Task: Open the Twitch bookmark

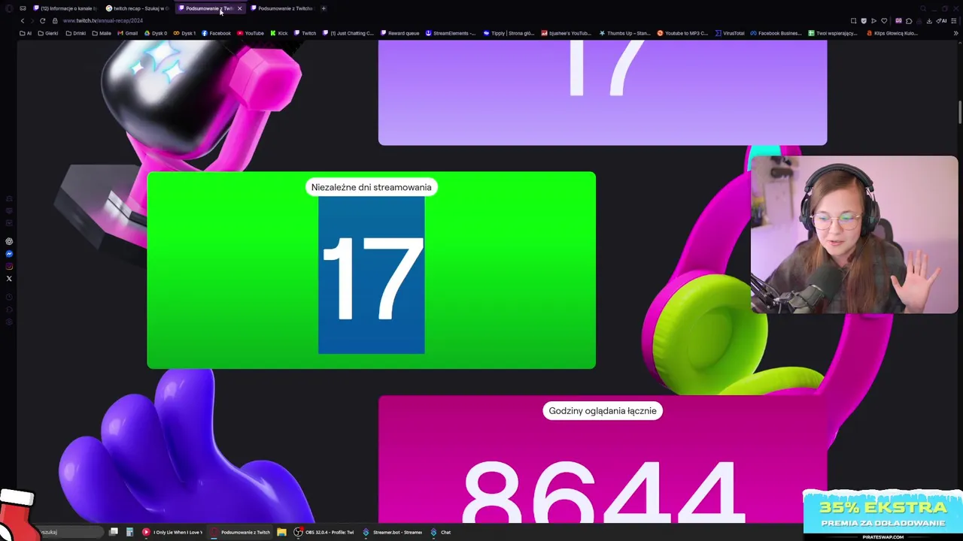Action: point(305,33)
